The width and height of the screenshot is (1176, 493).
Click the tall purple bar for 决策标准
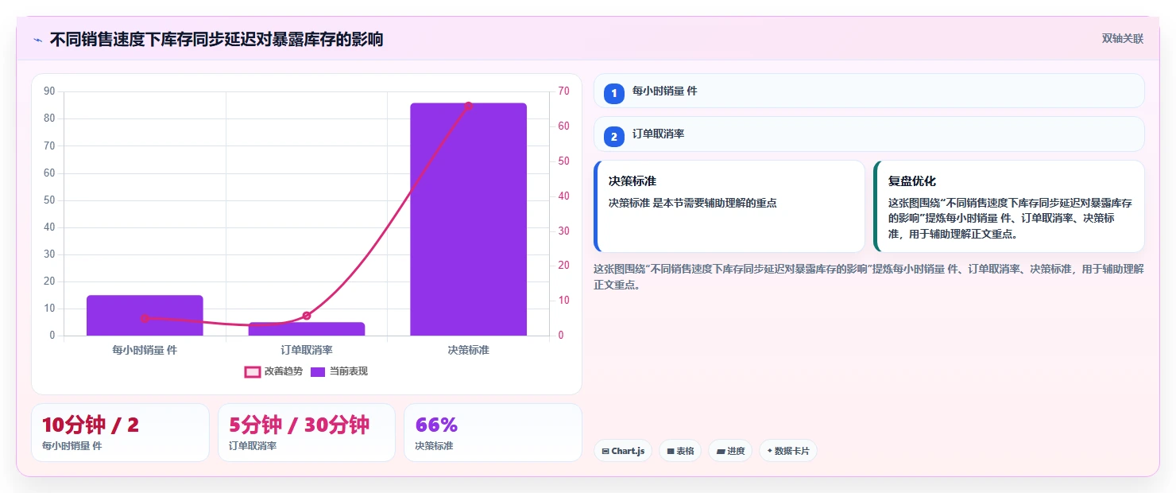click(x=468, y=219)
